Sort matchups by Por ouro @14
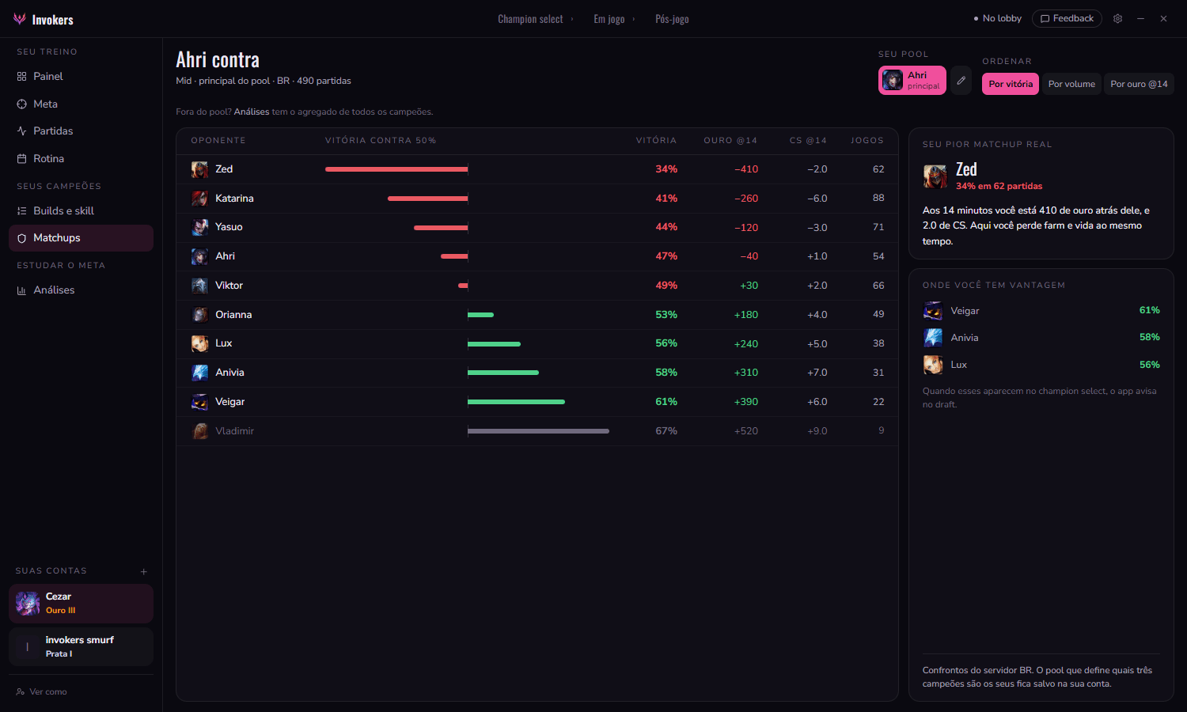 (x=1139, y=84)
